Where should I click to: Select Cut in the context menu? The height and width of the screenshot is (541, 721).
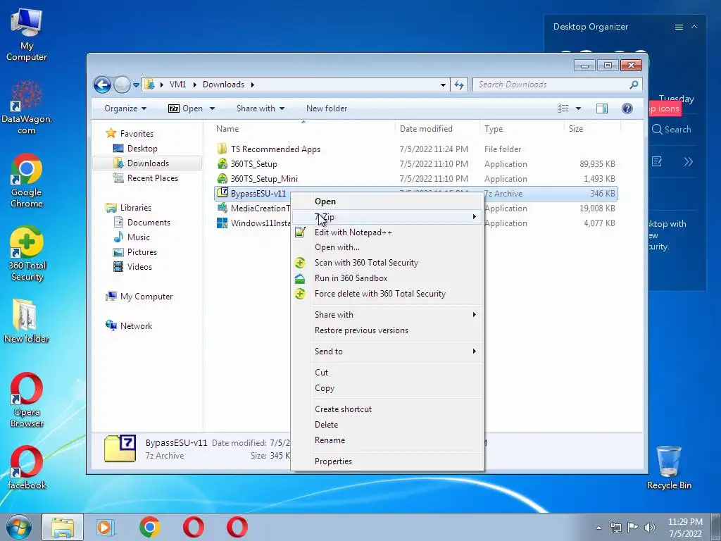pos(387,373)
